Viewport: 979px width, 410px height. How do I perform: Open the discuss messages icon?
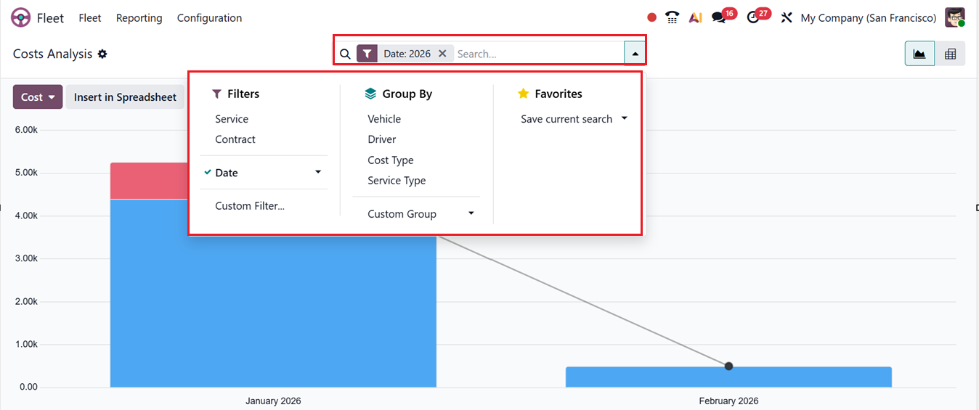719,18
